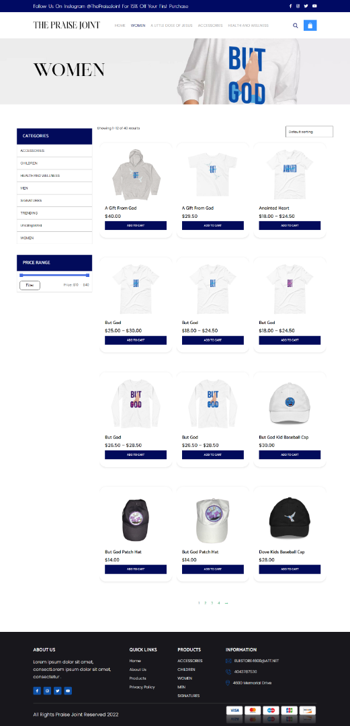Open Privacy Policy footer link
The height and width of the screenshot is (726, 350).
[x=142, y=687]
